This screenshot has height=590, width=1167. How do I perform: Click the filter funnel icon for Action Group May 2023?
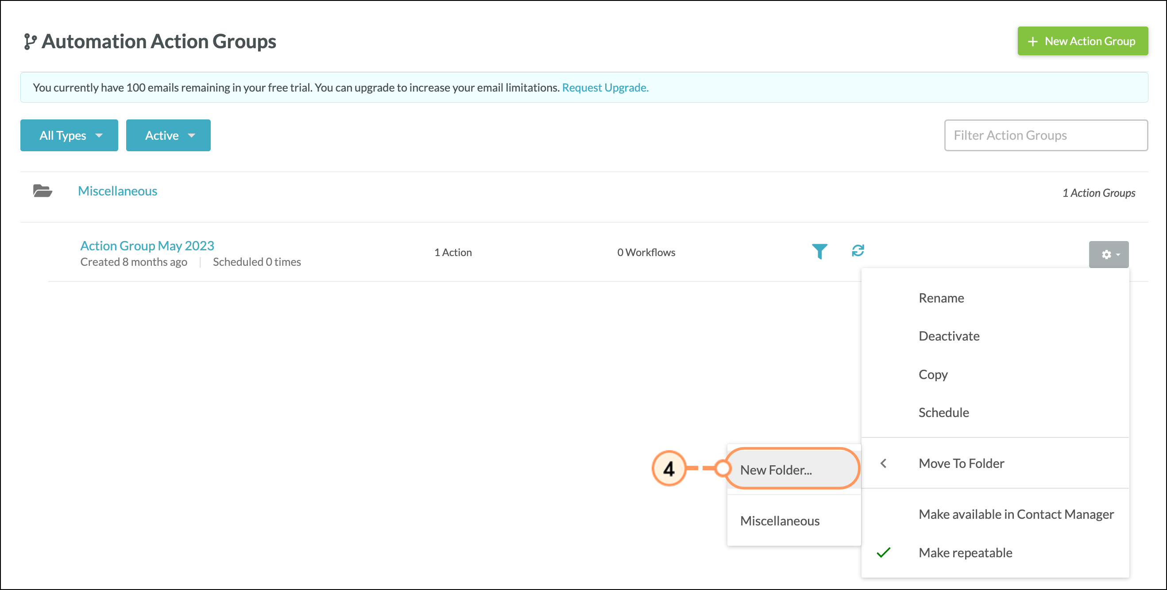pos(819,251)
